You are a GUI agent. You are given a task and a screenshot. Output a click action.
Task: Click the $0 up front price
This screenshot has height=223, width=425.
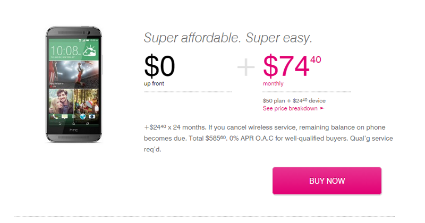[159, 70]
